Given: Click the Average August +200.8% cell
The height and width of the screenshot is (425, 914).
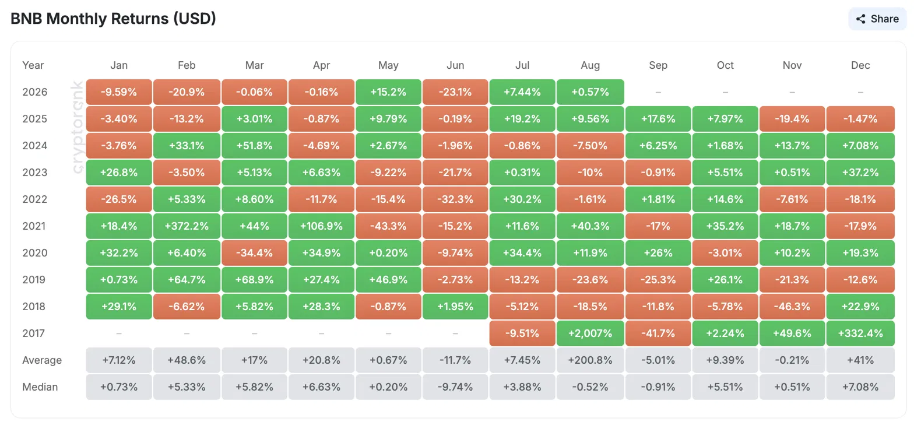Looking at the screenshot, I should tap(590, 360).
